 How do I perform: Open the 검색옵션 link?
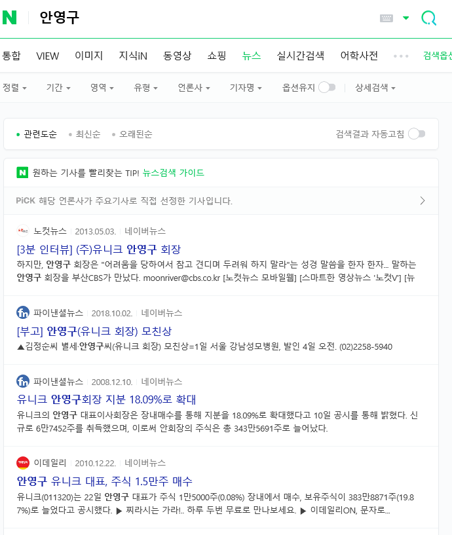point(438,56)
